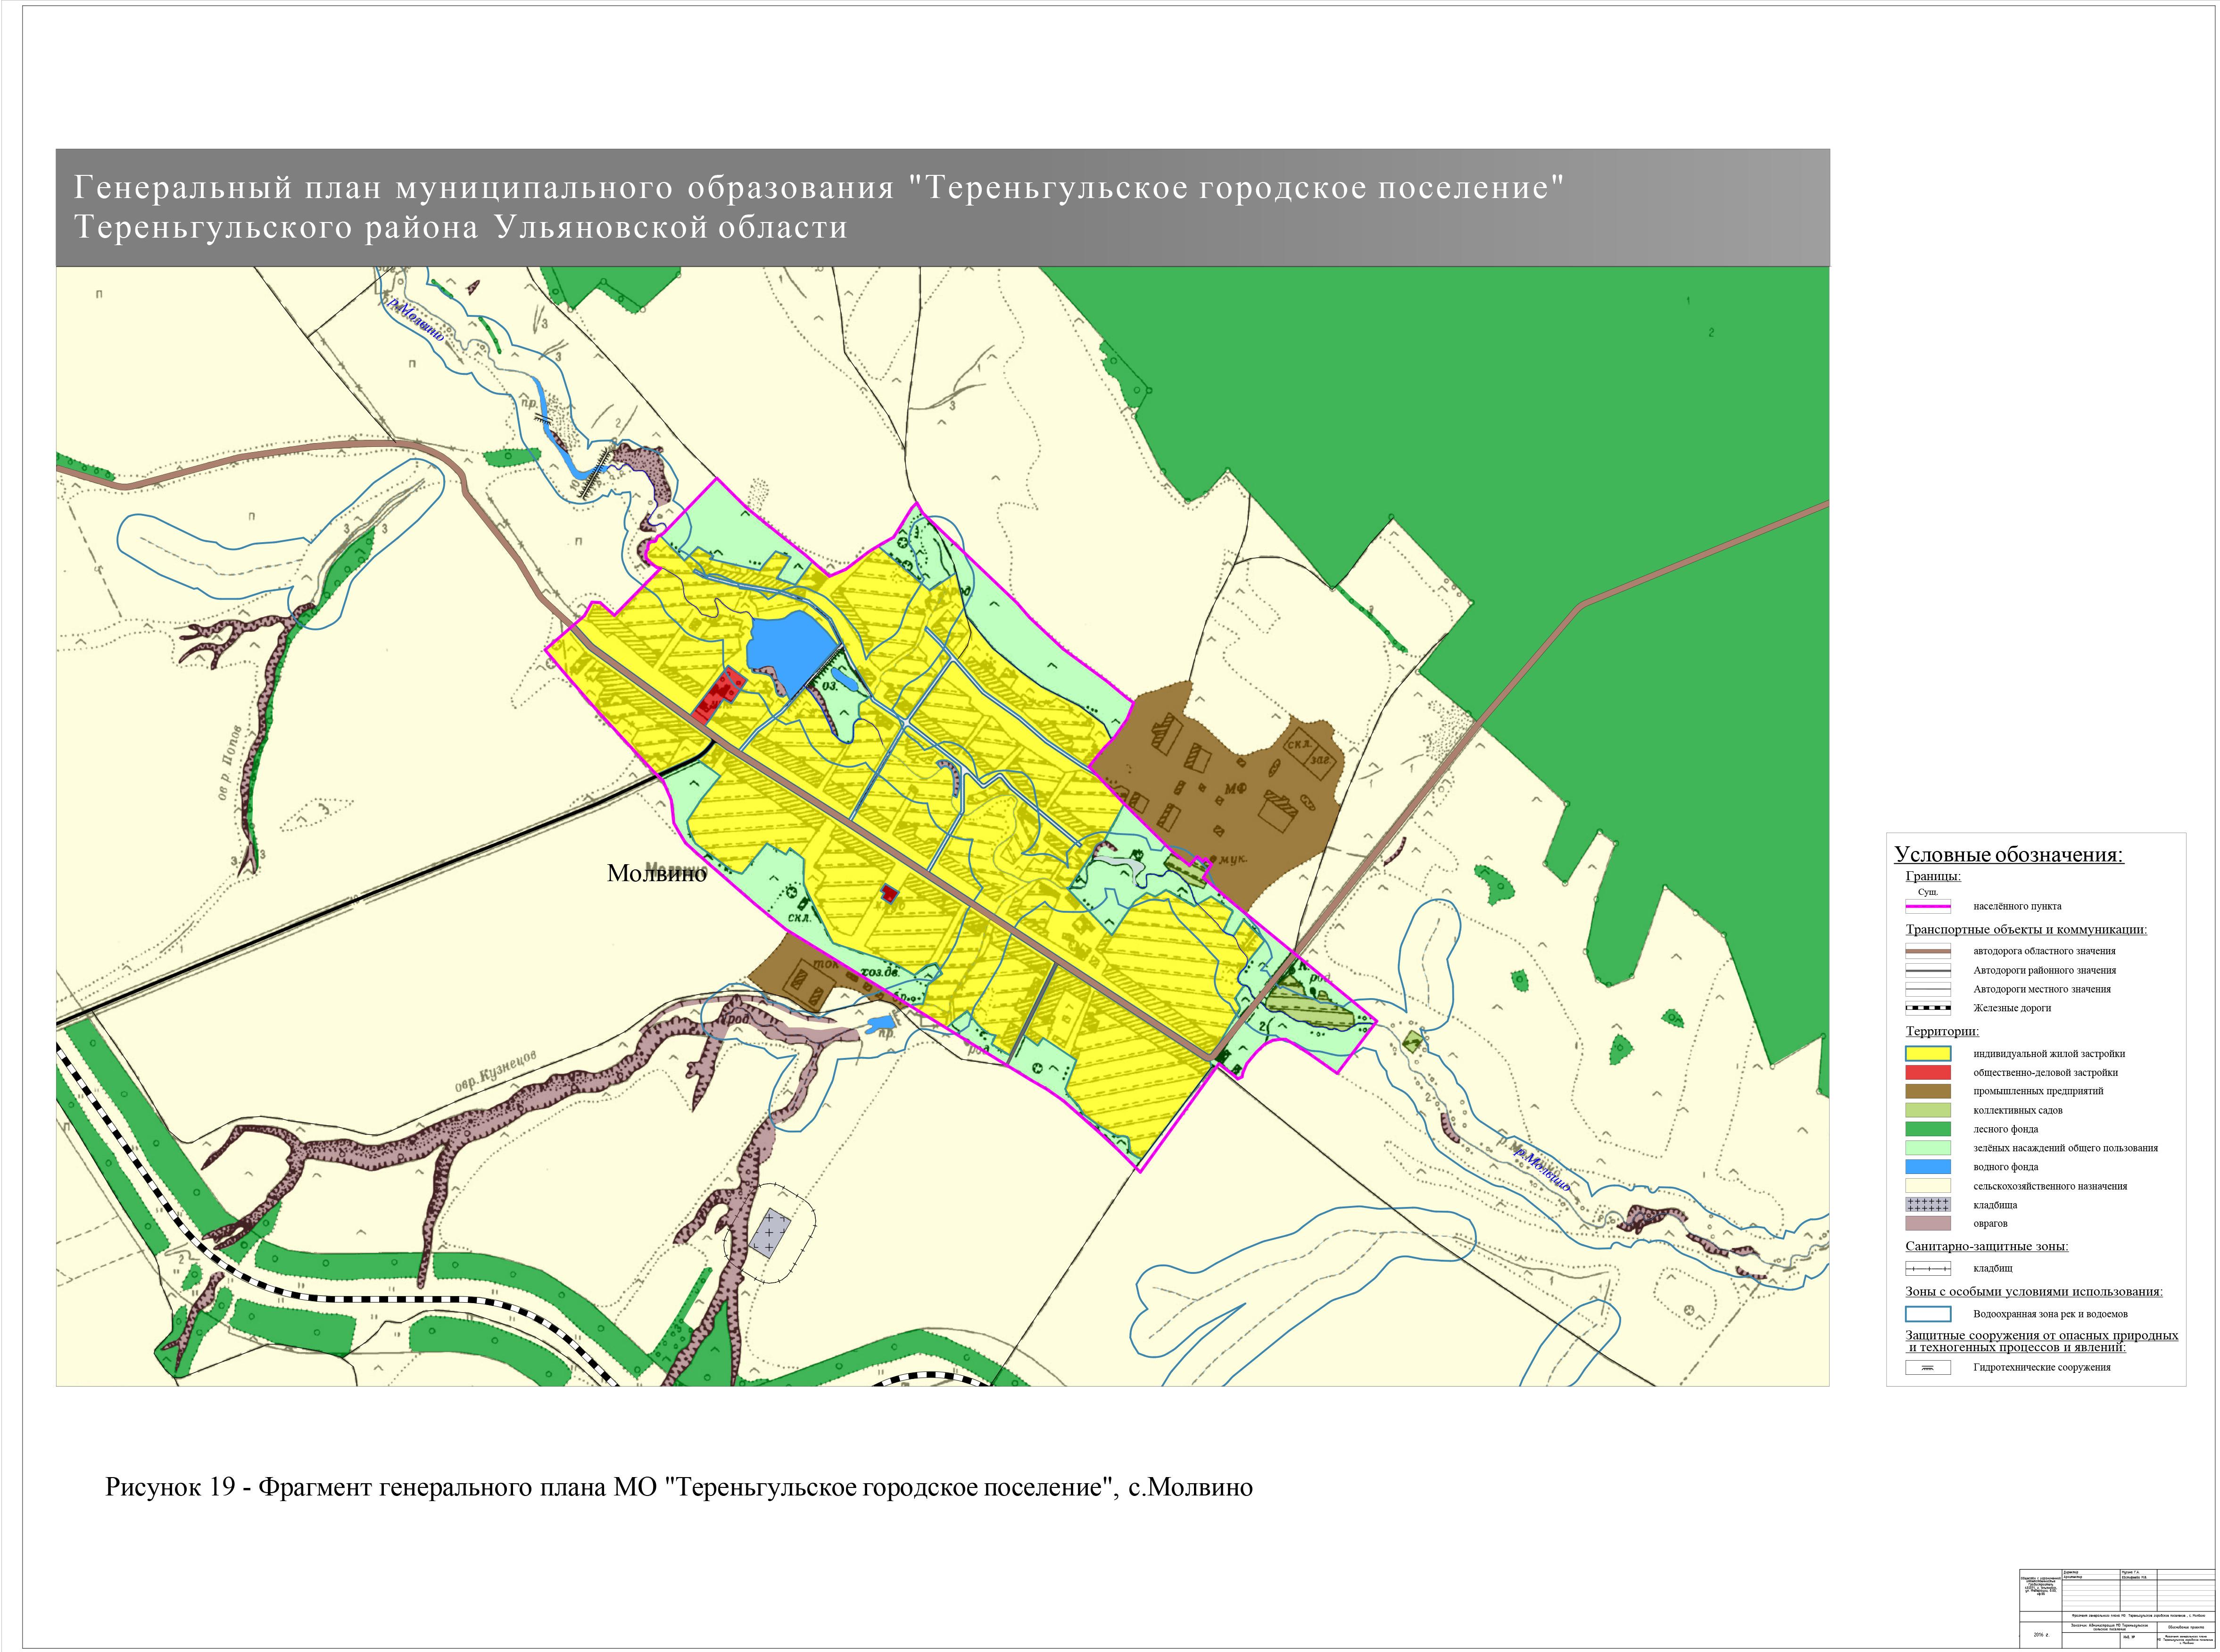
Task: Click the 'оврагов' mauve legend swatch
Action: (x=1928, y=1223)
